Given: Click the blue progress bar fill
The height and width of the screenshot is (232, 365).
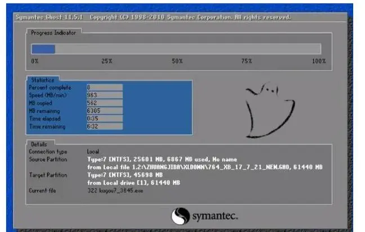Looking at the screenshot, I should (x=43, y=49).
